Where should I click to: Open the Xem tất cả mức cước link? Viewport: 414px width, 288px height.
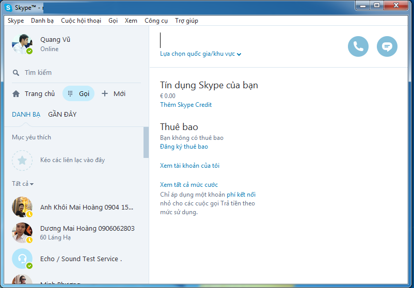point(189,185)
